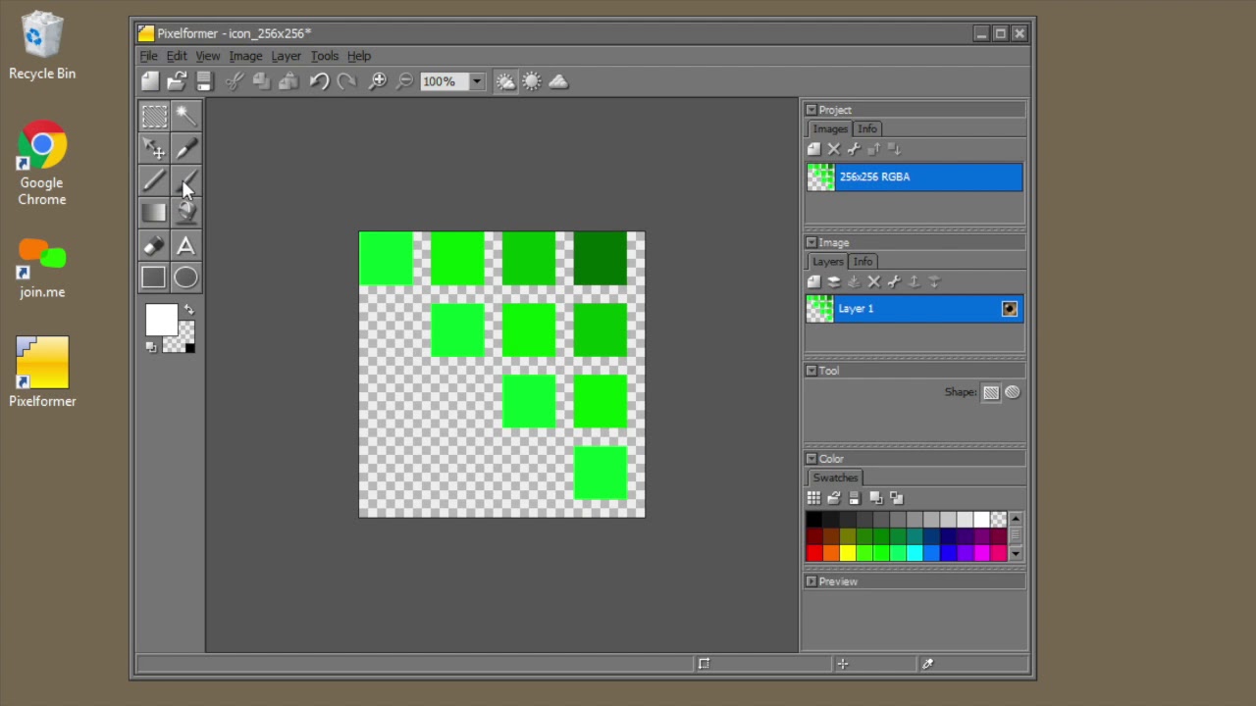
Task: Toggle visibility of Layer 1
Action: click(1010, 309)
